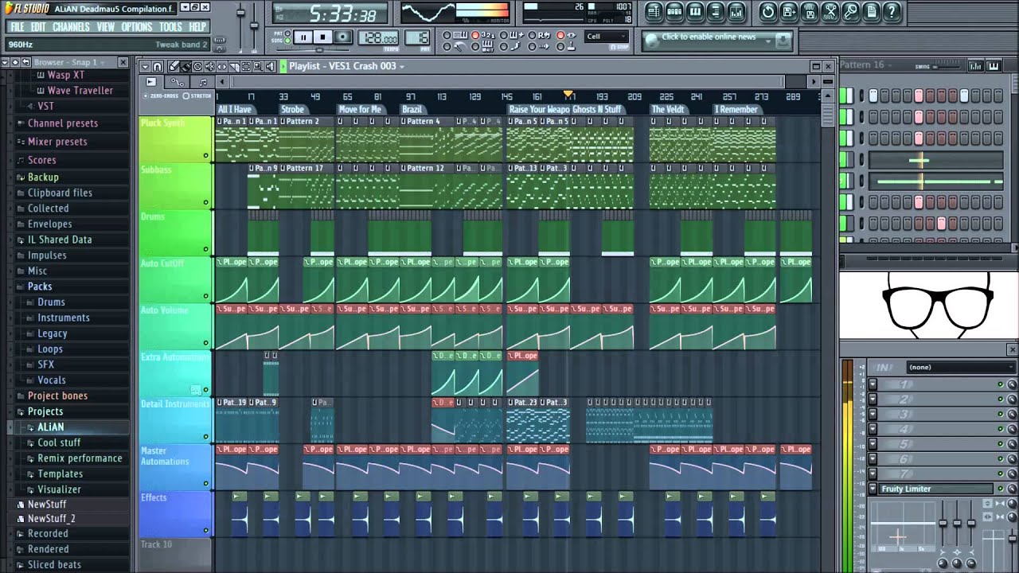Screen dimensions: 1019x573
Task: Open the OPTIONS menu
Action: click(137, 27)
